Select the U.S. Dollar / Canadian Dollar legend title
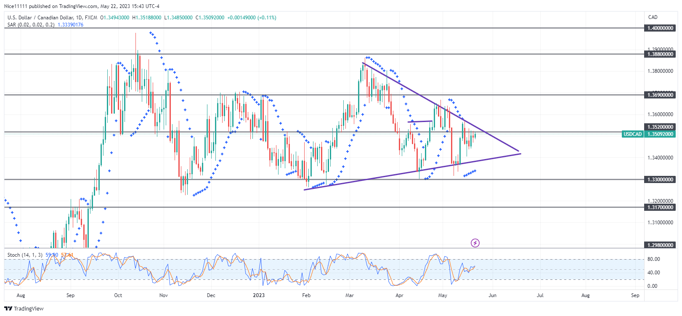 [52, 18]
